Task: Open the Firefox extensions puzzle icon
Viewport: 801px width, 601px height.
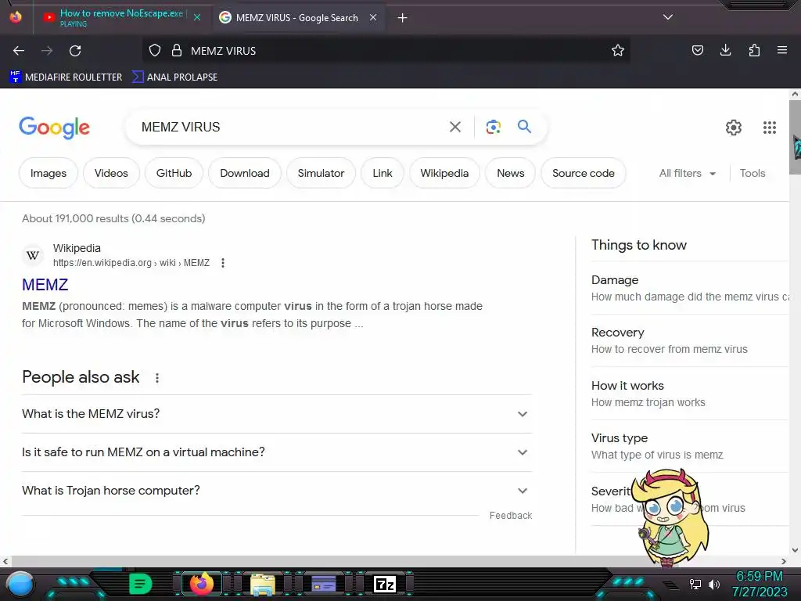Action: click(x=754, y=50)
